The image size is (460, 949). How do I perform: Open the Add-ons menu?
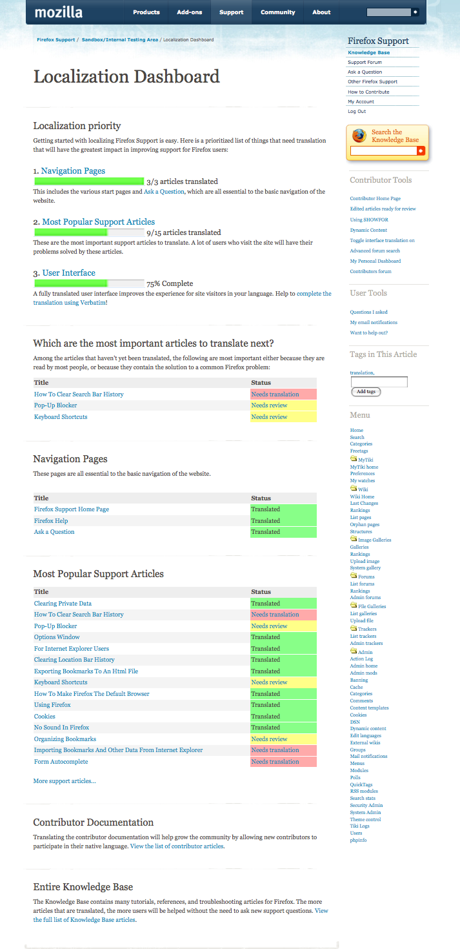coord(189,12)
